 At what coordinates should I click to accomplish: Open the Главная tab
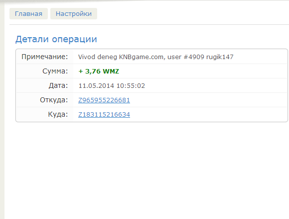tap(28, 13)
